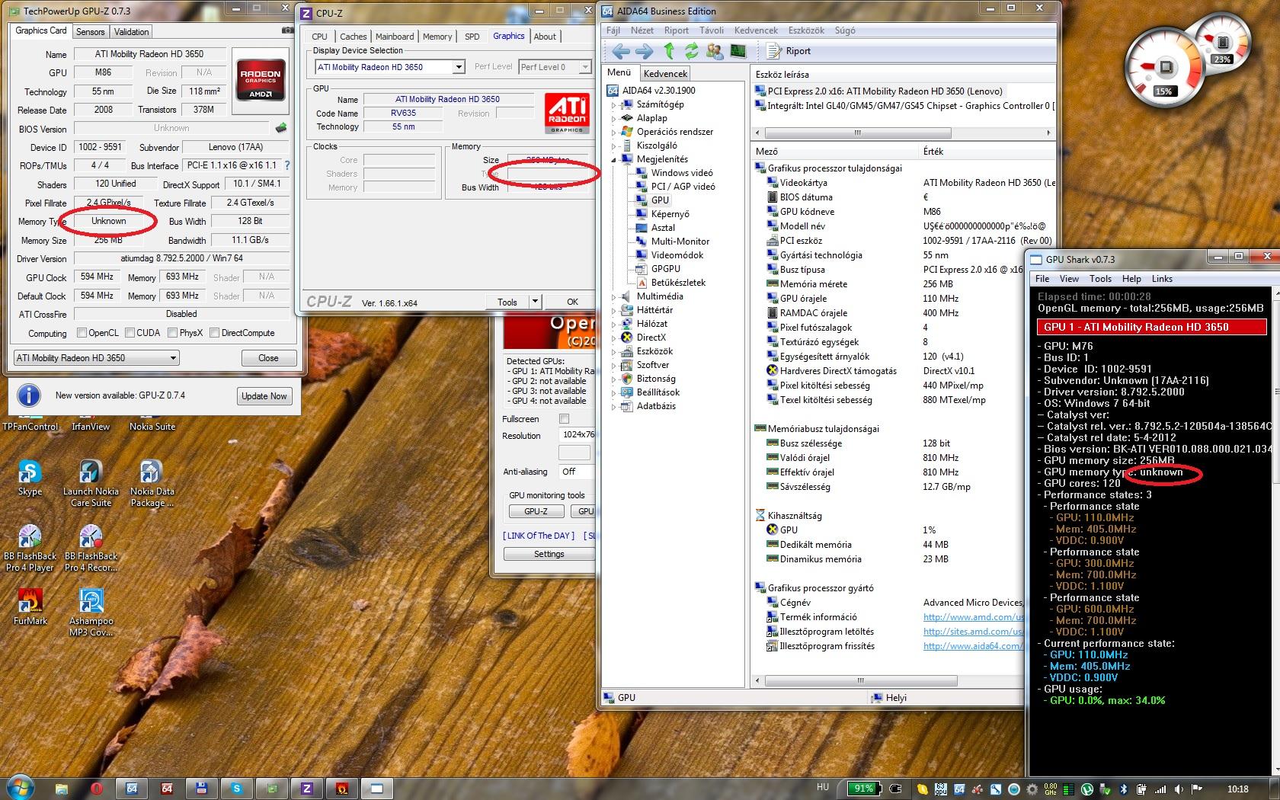Click Update Now button in GPU-Z
This screenshot has width=1280, height=800.
pos(264,396)
